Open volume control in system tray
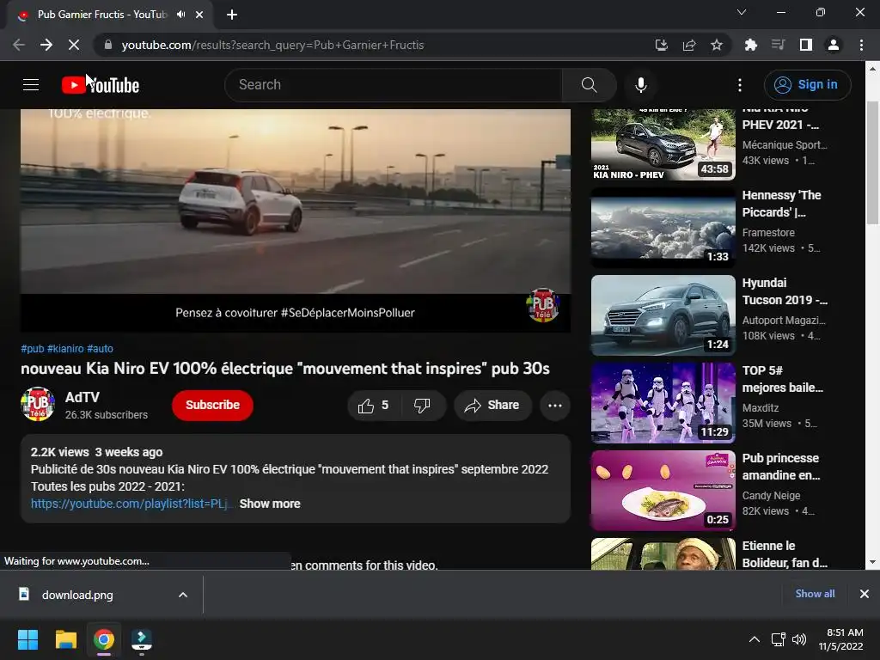This screenshot has height=660, width=880. 799,639
